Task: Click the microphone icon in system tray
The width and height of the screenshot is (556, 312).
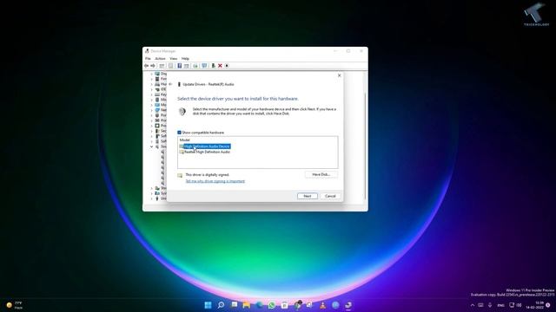Action: tap(490, 305)
